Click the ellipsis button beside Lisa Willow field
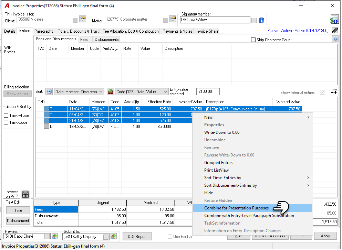This screenshot has width=342, height=250. click(x=254, y=21)
